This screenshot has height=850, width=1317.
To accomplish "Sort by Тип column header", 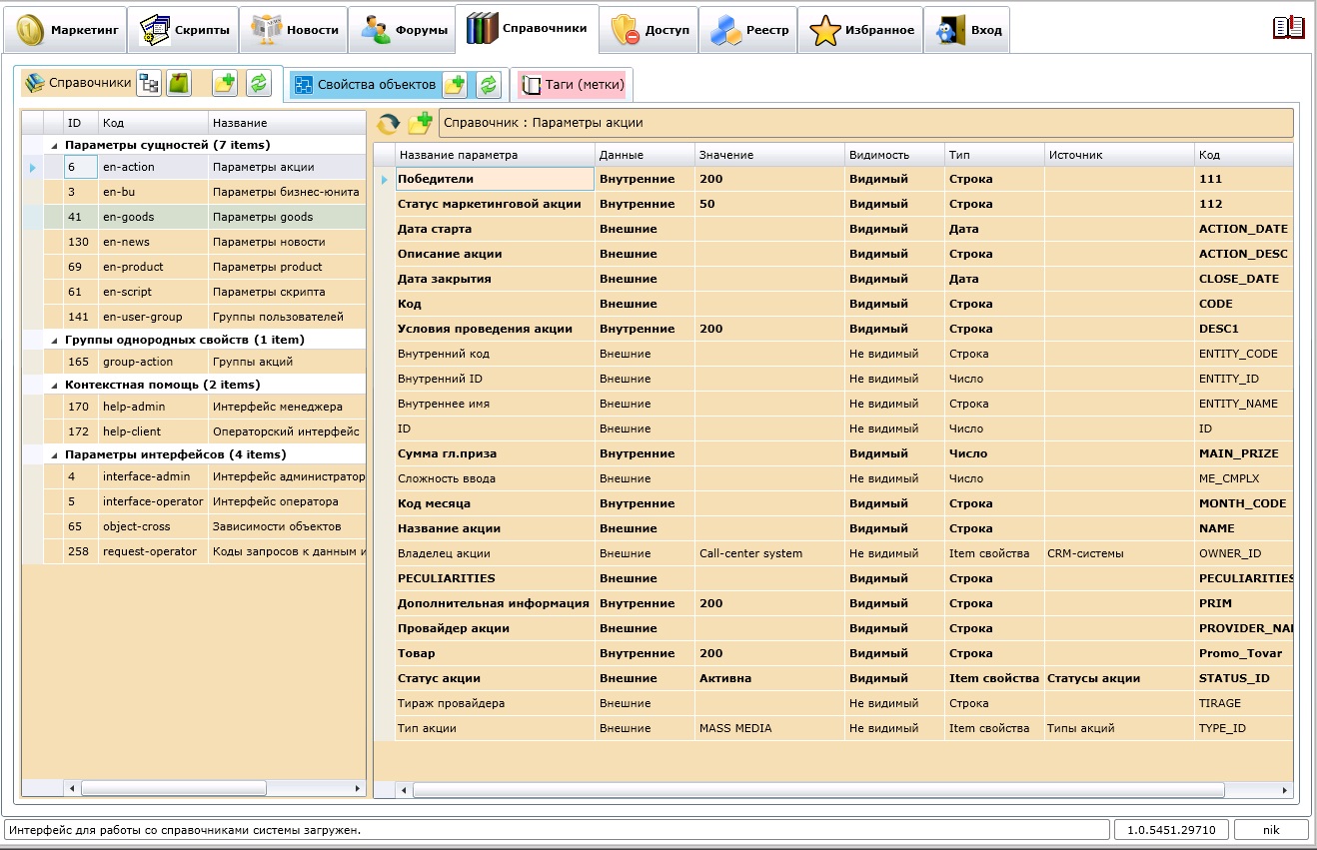I will pos(994,155).
